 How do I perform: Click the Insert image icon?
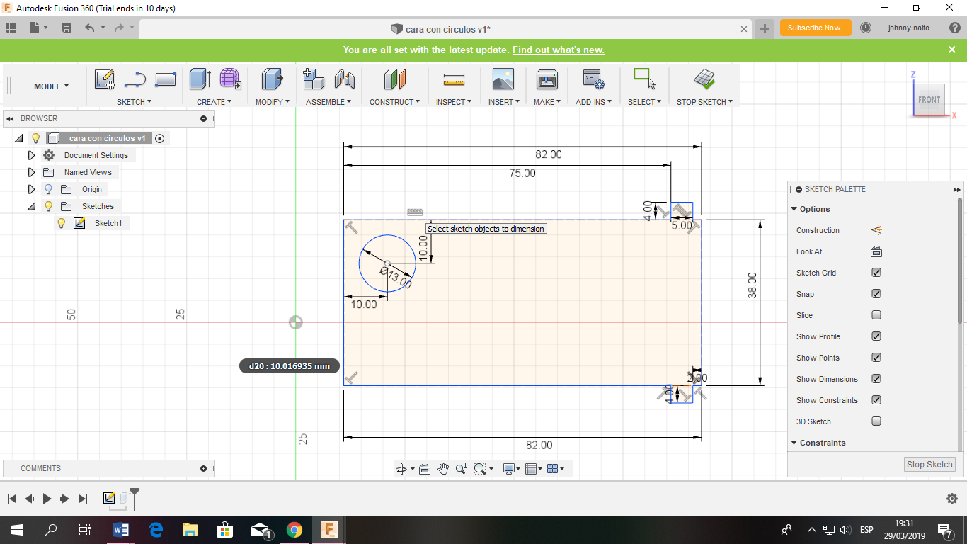(503, 79)
